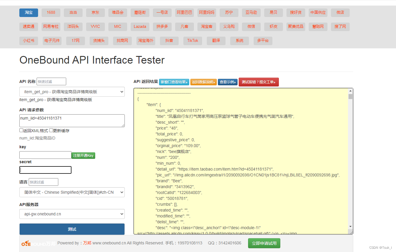
Task: Switch to the 1688 platform tab
Action: (51, 13)
